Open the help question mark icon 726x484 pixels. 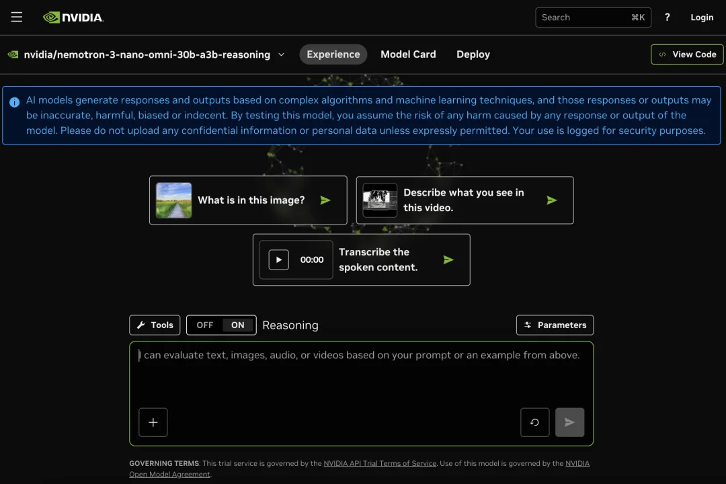[x=667, y=17]
